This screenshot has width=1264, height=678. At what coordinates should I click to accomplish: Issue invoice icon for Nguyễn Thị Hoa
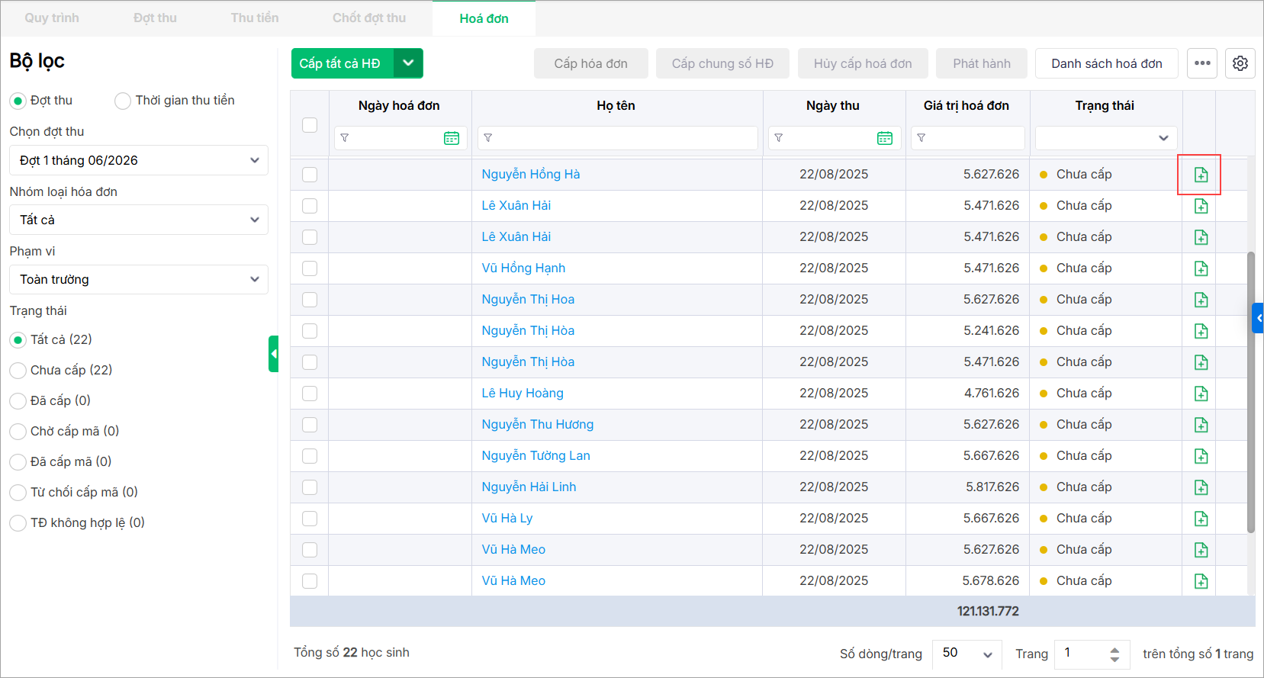coord(1201,300)
